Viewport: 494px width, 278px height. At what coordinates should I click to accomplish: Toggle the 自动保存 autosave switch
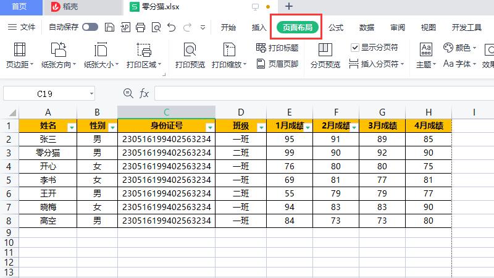[x=90, y=27]
